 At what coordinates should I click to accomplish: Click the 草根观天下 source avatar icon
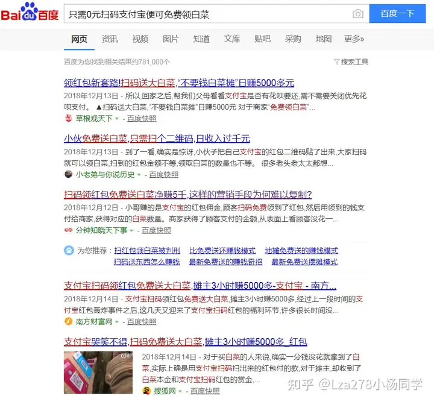(68, 118)
